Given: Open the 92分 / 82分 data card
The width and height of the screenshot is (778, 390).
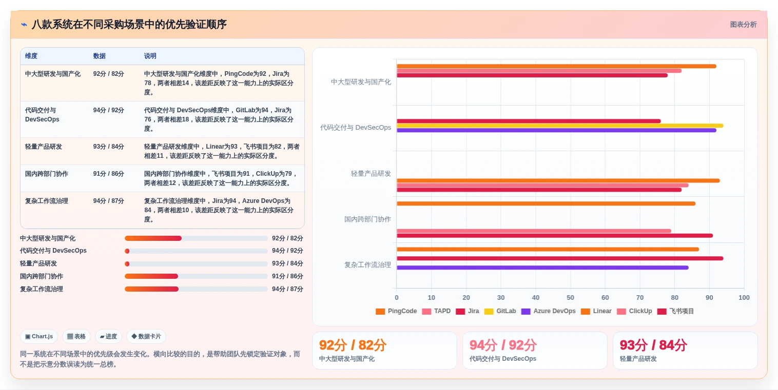Looking at the screenshot, I should (384, 351).
